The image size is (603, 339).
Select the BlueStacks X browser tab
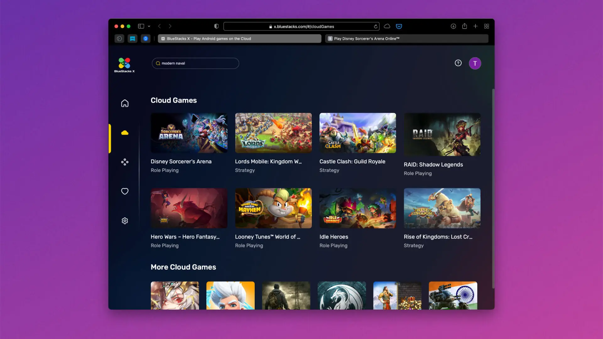(239, 38)
